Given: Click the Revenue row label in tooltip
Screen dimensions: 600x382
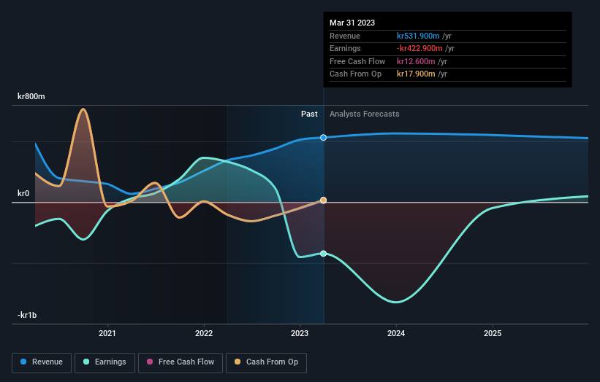Looking at the screenshot, I should pos(345,36).
